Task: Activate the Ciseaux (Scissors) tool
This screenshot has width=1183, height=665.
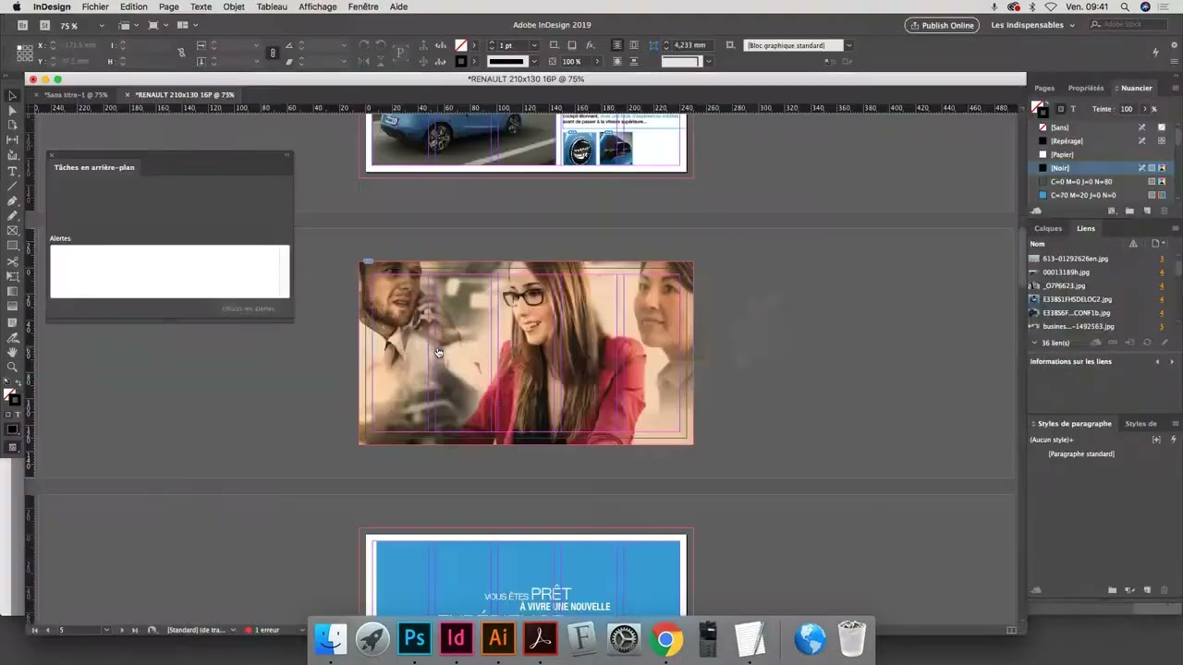Action: click(x=12, y=261)
